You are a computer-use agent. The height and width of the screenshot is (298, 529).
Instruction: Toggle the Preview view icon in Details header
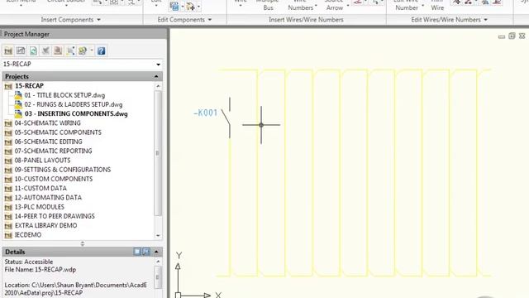tap(146, 252)
